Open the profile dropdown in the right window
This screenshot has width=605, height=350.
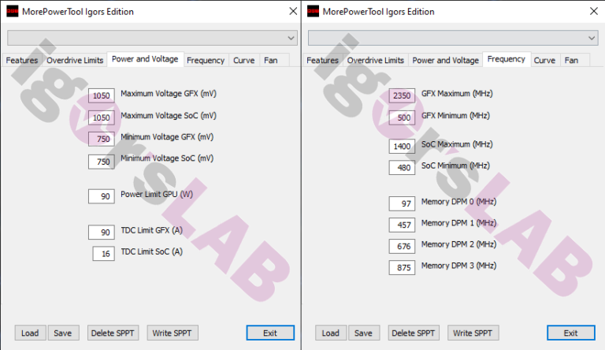click(x=453, y=38)
